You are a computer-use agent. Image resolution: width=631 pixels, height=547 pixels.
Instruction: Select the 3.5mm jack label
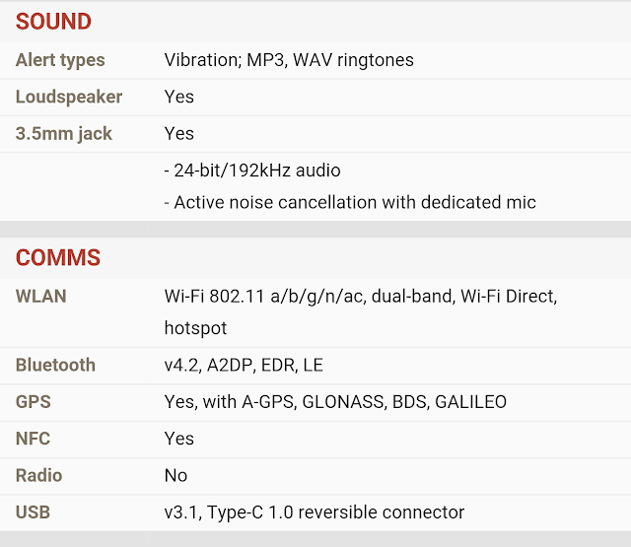[64, 133]
